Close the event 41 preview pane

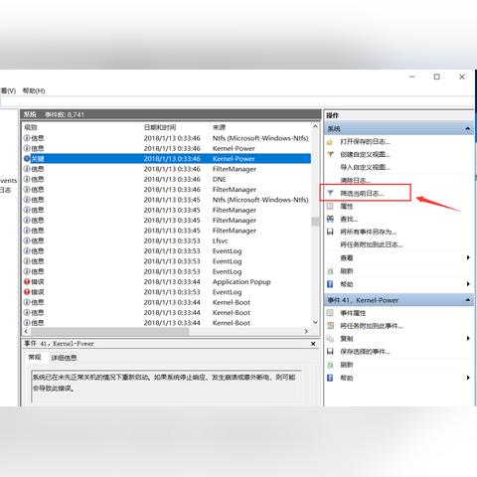tap(313, 344)
